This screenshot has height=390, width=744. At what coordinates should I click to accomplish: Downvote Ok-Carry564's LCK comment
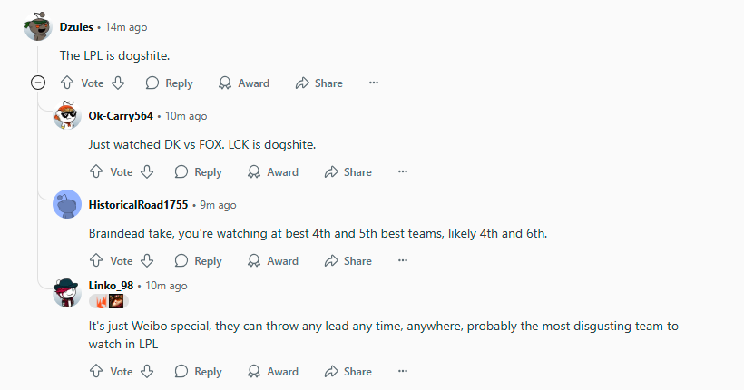pyautogui.click(x=147, y=171)
